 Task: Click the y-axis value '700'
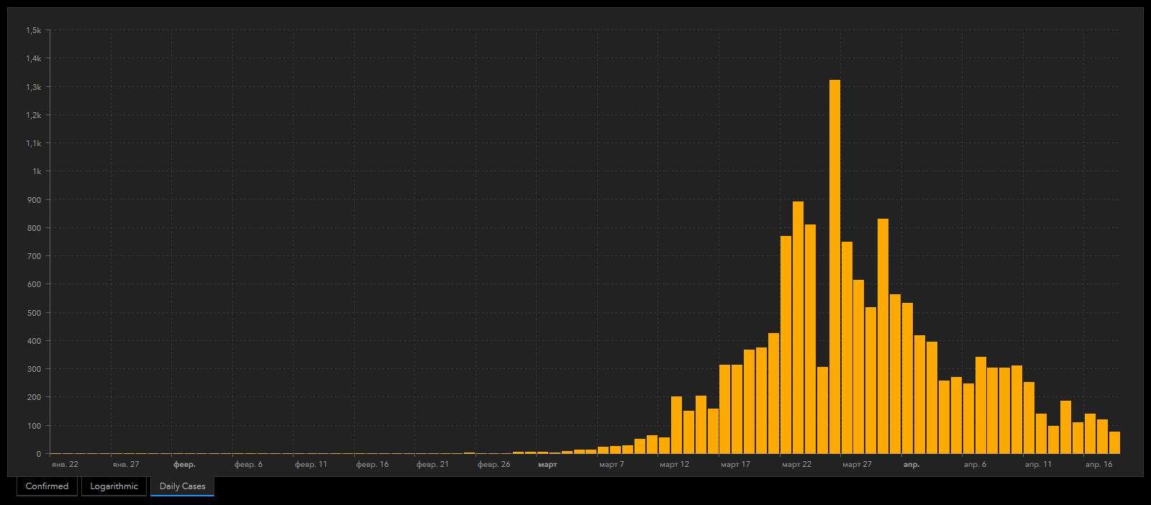pos(35,256)
